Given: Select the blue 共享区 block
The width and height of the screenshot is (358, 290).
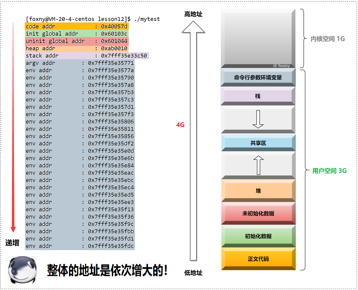Looking at the screenshot, I should [x=258, y=143].
